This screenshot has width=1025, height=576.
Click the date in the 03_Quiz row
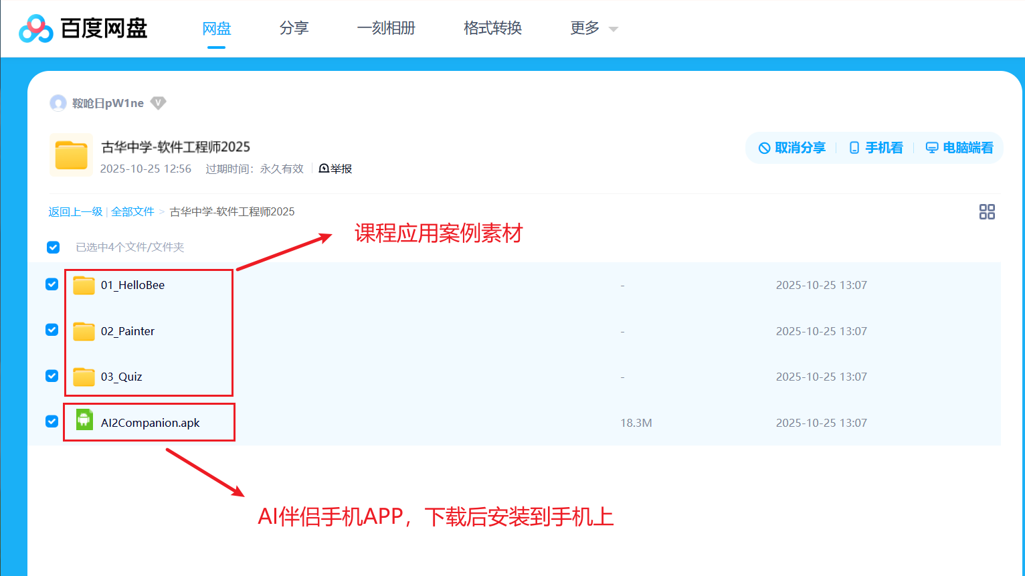(x=822, y=377)
